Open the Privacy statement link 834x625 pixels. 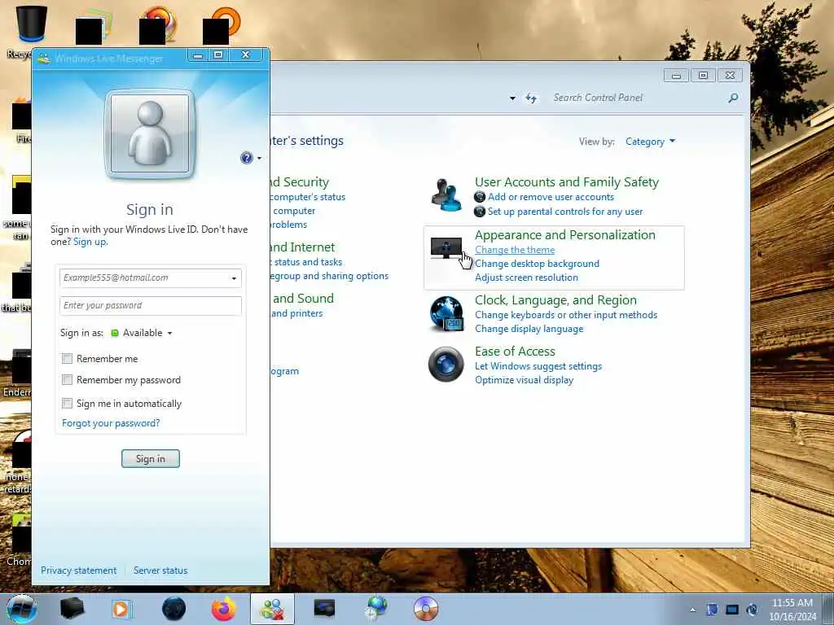tap(78, 570)
